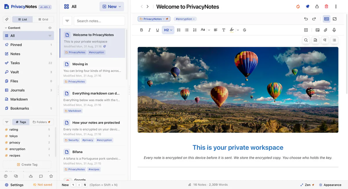Open Settings
Screen dimensions: 348x189
[x=14, y=185]
